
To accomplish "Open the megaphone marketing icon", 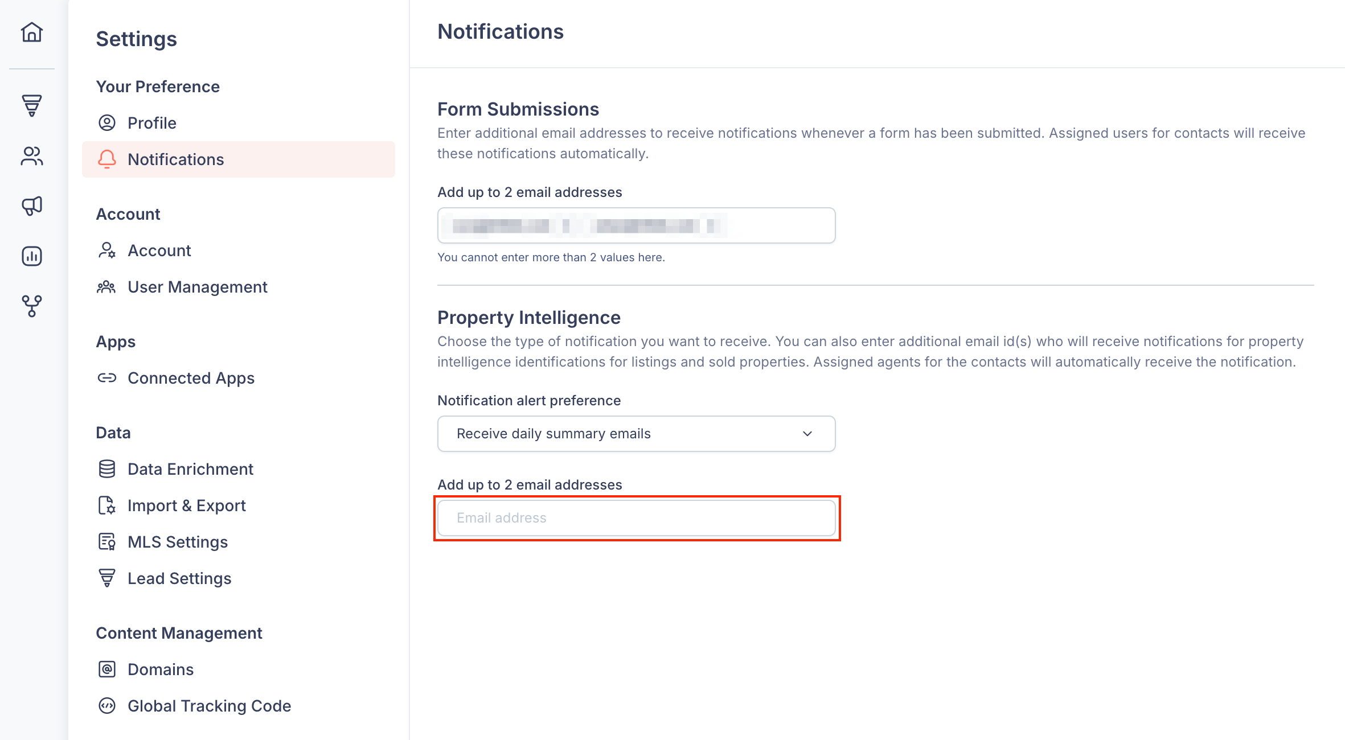I will [32, 206].
